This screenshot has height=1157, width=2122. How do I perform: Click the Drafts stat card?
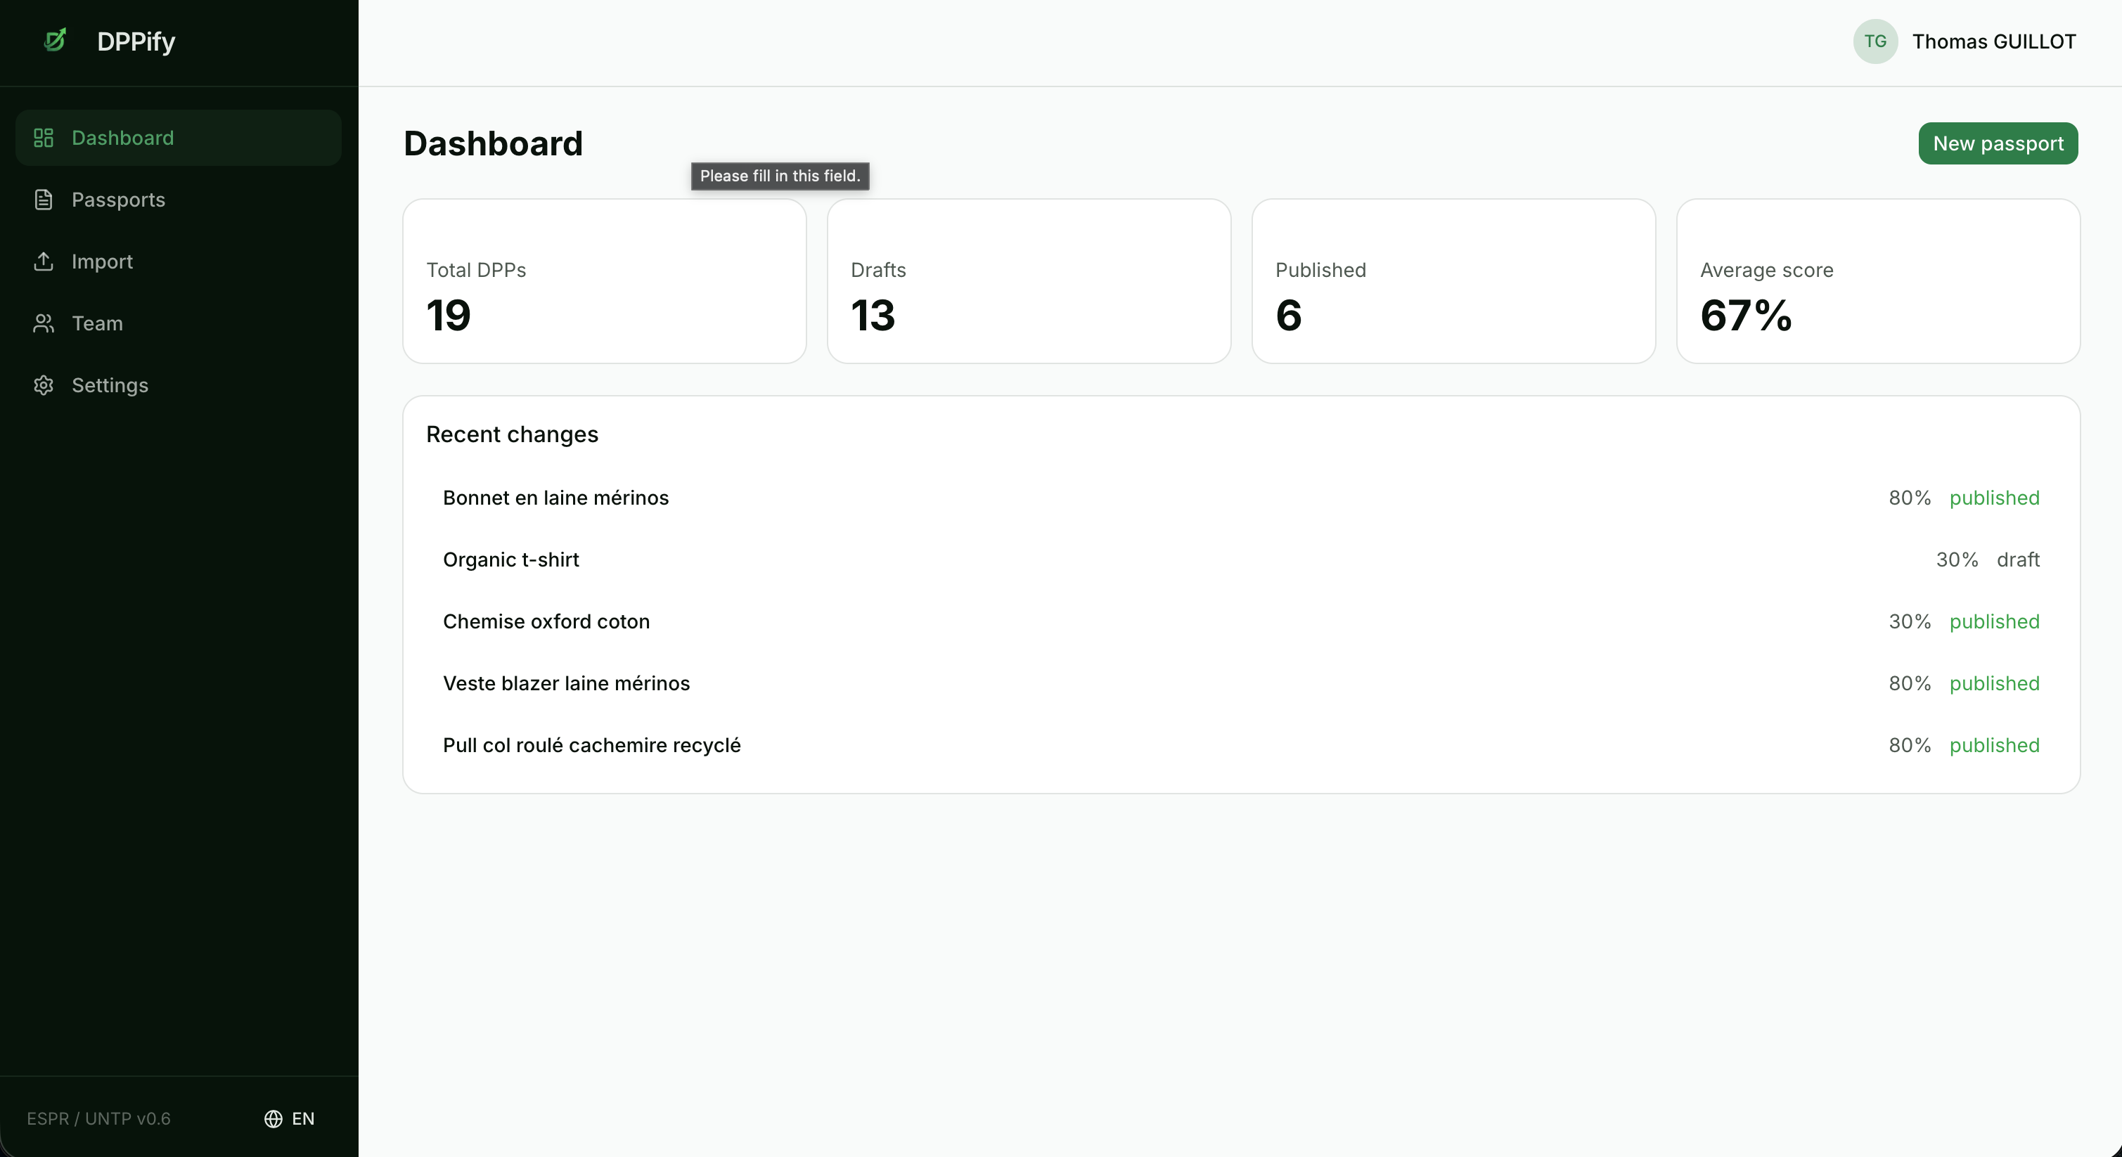point(1028,280)
